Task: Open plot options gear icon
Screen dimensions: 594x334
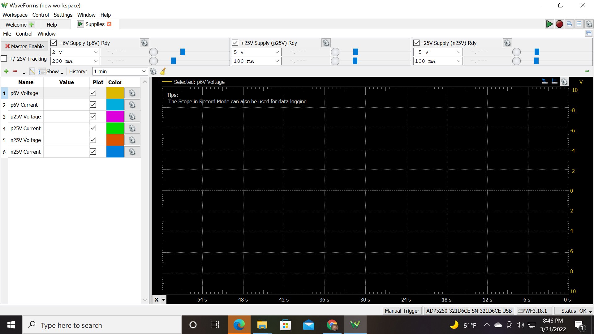Action: point(564,82)
